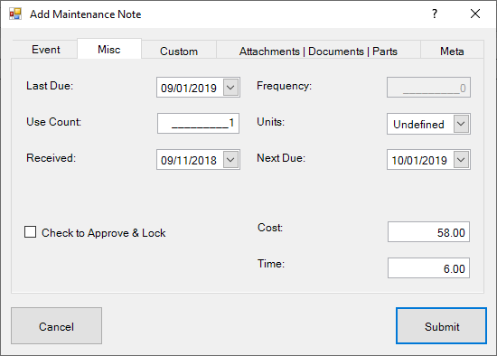The height and width of the screenshot is (356, 497).
Task: Switch to the Event tab
Action: point(46,50)
